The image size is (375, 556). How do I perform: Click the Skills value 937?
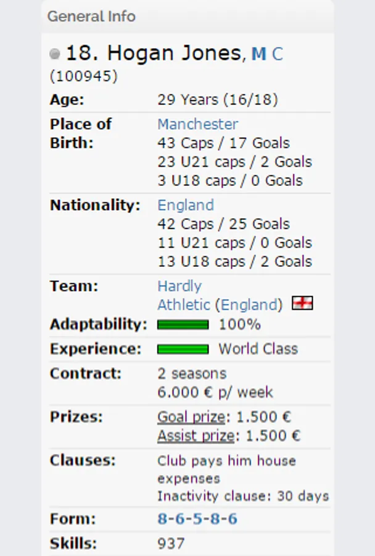[x=171, y=544]
